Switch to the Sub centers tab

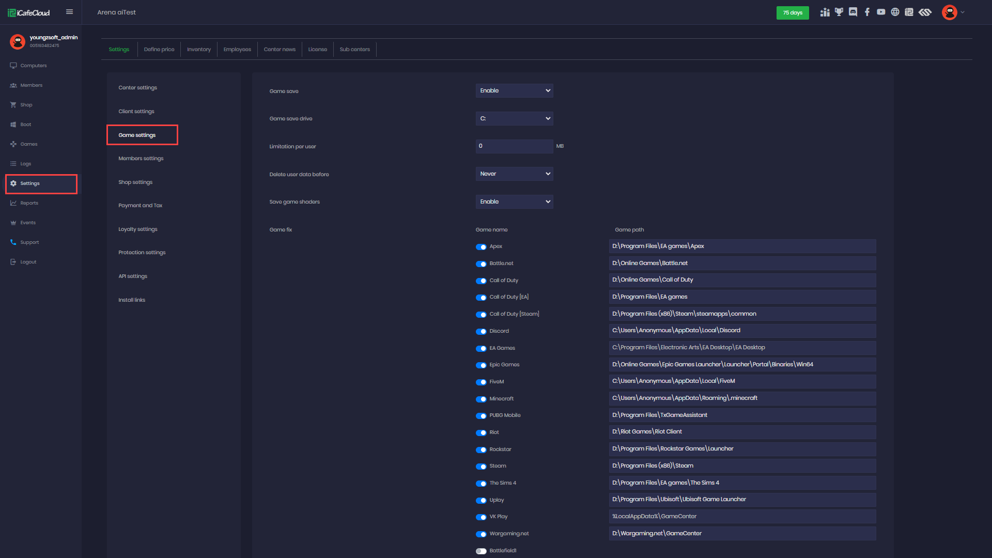click(355, 50)
